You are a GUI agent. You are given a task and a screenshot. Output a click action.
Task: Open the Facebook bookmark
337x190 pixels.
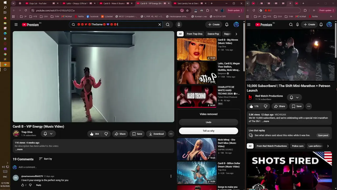92,16
